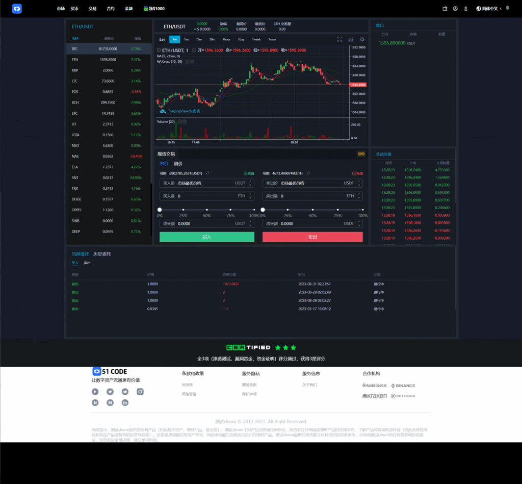Open the notification bell

pos(507,9)
